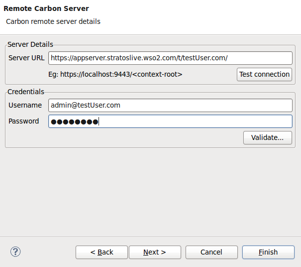Click 'Carbon remote server details' subtitle
This screenshot has height=267, width=301.
53,21
